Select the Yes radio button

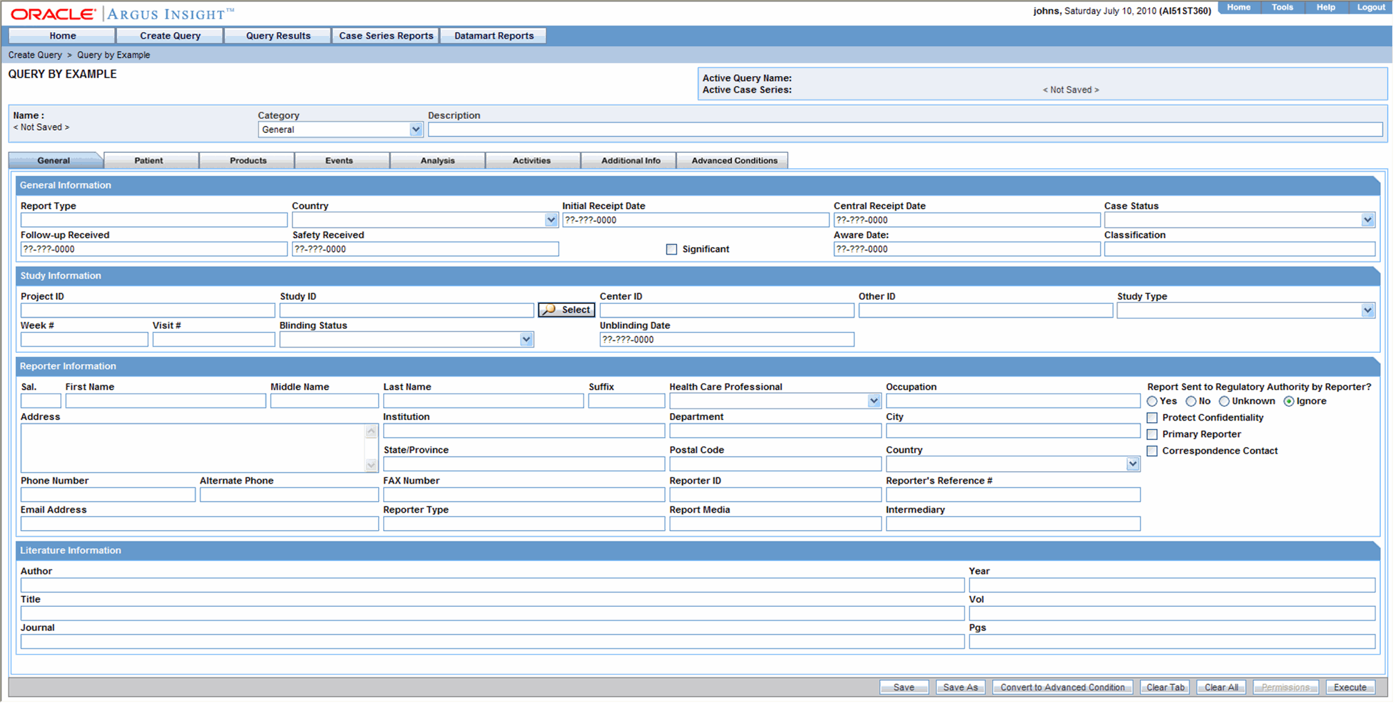click(x=1152, y=401)
